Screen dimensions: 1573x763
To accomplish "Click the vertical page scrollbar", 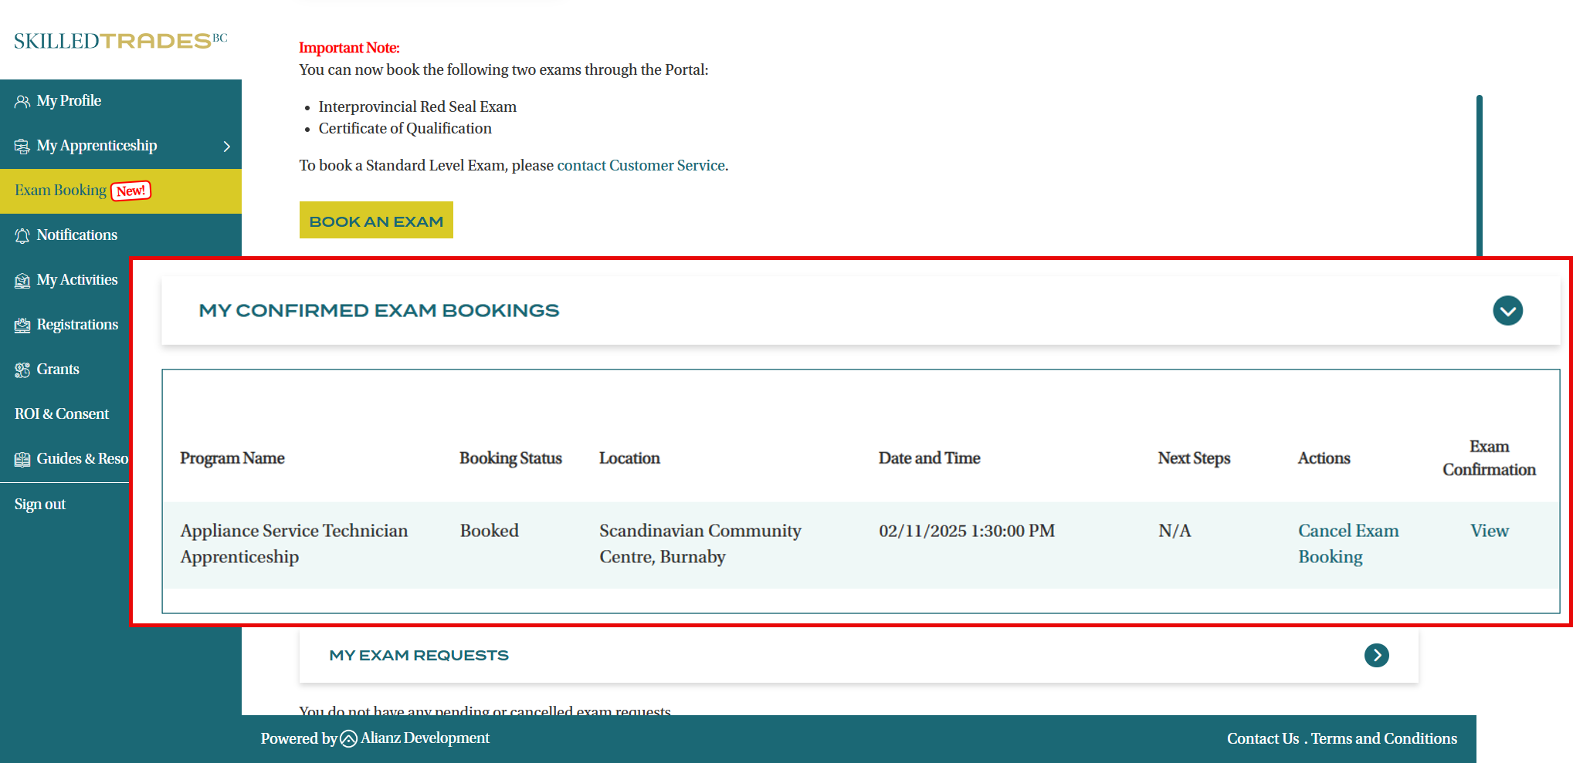I will coord(1479,176).
